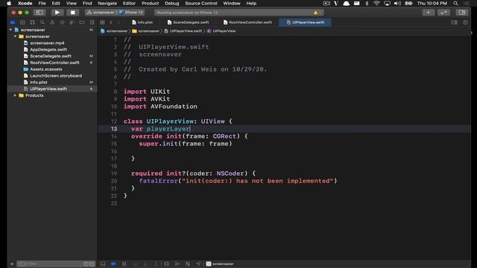Click screensaver project in jump bar
477x268 pixels.
(114, 31)
